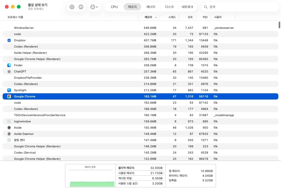The width and height of the screenshot is (281, 191).
Task: Open the 디스크 tab
Action: click(169, 7)
